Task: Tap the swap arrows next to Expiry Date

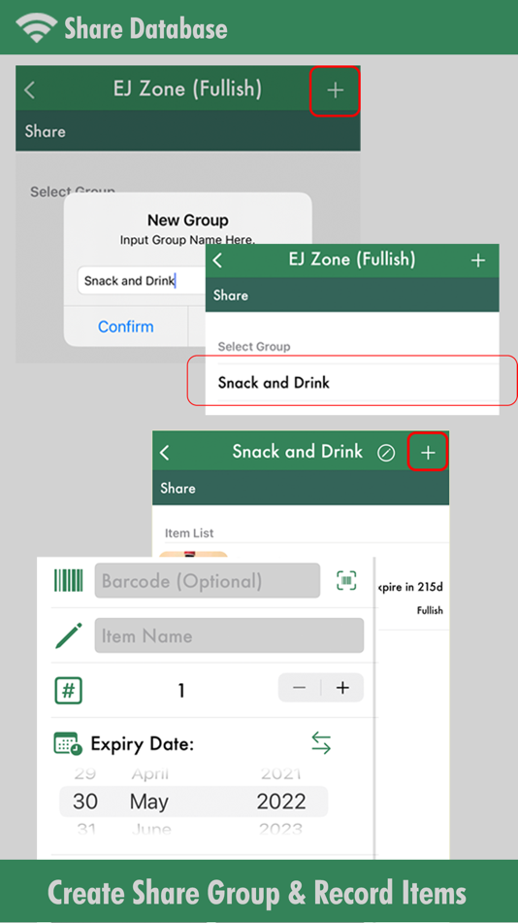Action: point(321,743)
